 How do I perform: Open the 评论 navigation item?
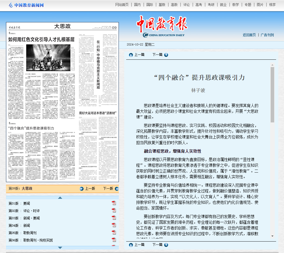pyautogui.click(x=186, y=5)
